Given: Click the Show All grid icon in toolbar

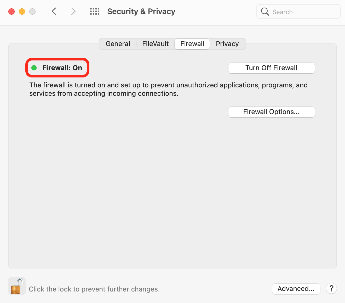Looking at the screenshot, I should tap(95, 11).
